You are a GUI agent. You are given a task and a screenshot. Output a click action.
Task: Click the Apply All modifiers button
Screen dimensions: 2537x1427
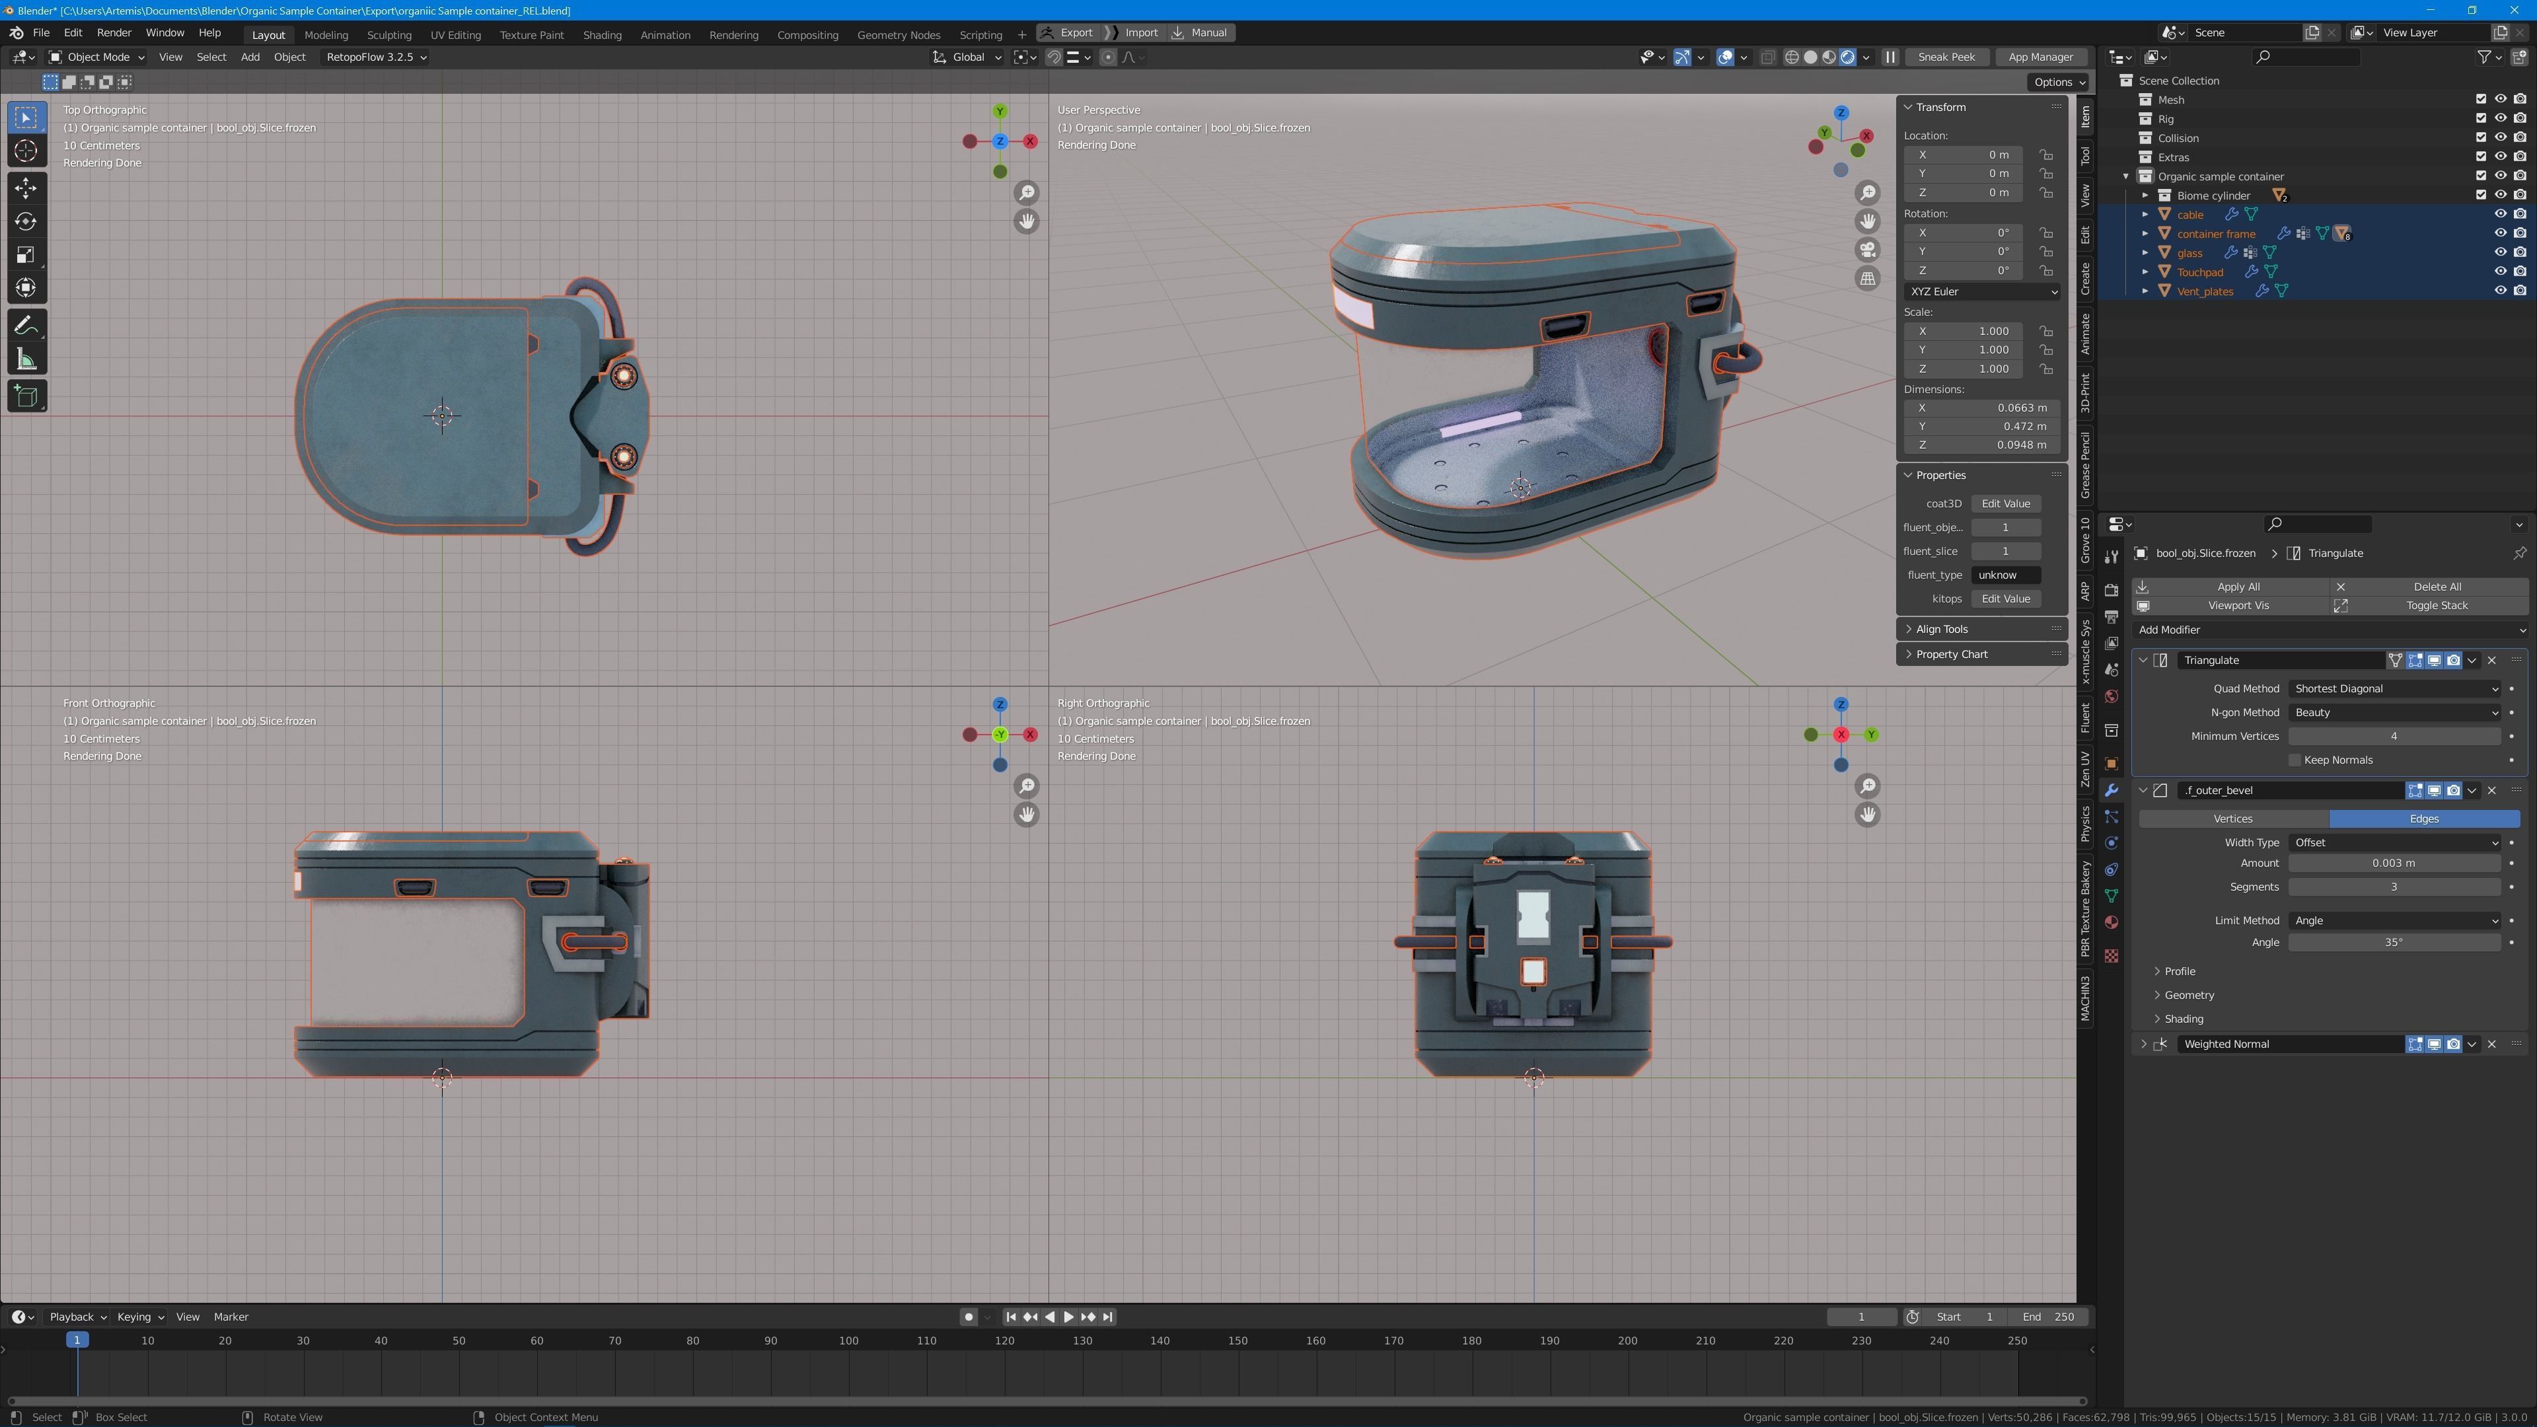(2238, 586)
